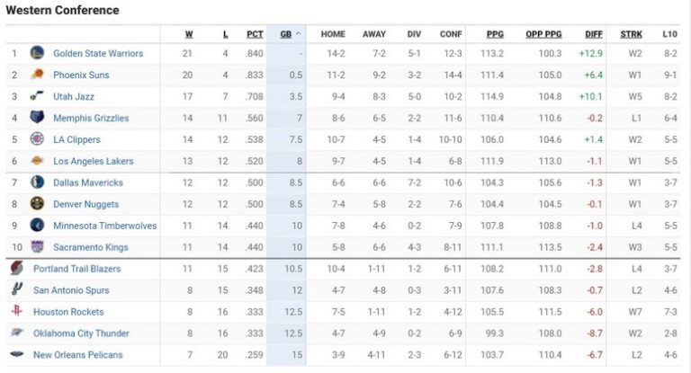
Task: Sort by DIFF column header
Action: click(x=594, y=34)
